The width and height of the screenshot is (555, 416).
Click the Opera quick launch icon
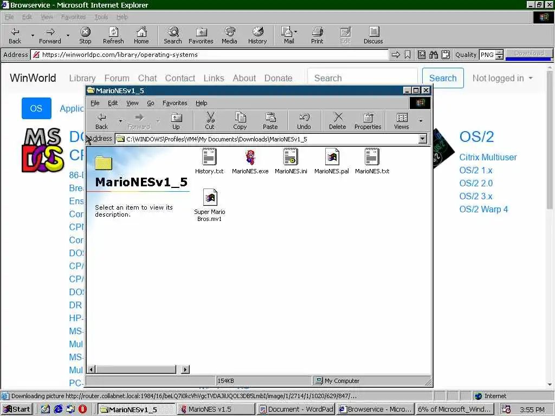(x=82, y=409)
